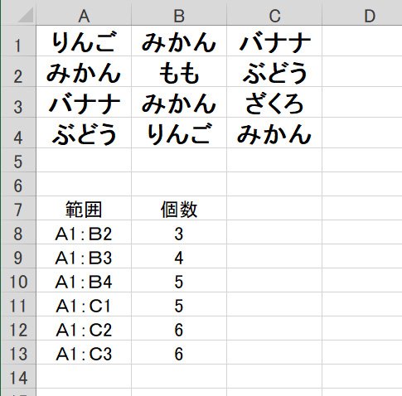Screen dimensions: 402x396
Task: Click the count value 4 in row 9
Action: tap(179, 256)
